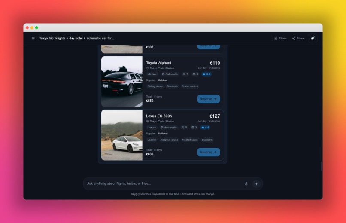Image resolution: width=346 pixels, height=223 pixels.
Task: Click the €307 total price
Action: 150,47
